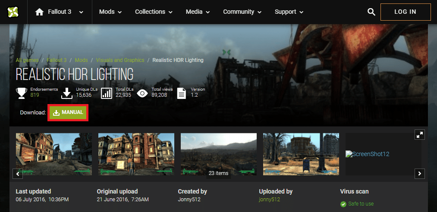Open the broken ScreenShot12 image

coord(367,154)
